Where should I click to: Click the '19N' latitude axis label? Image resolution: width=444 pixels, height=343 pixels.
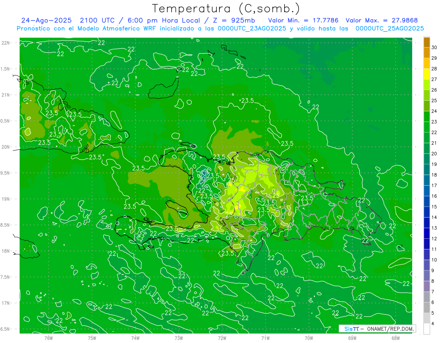click(x=6, y=199)
